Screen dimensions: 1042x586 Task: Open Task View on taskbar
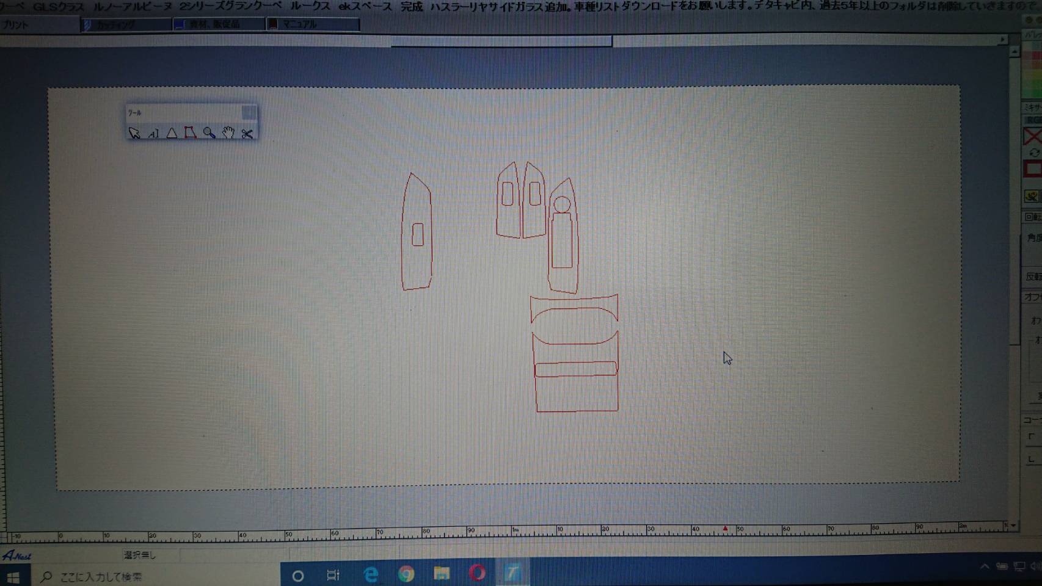[333, 575]
